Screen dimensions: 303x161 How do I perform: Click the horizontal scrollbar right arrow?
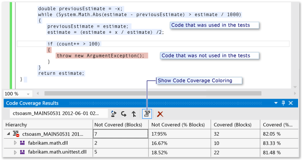295,93
